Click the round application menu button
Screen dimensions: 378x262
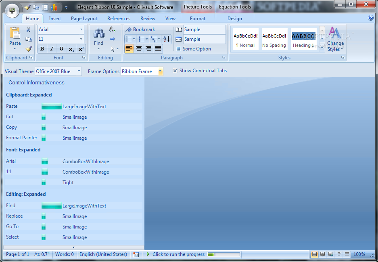tap(12, 11)
